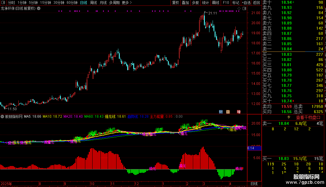
Task: Click the 回 marker icon on chart
Action: [228, 112]
